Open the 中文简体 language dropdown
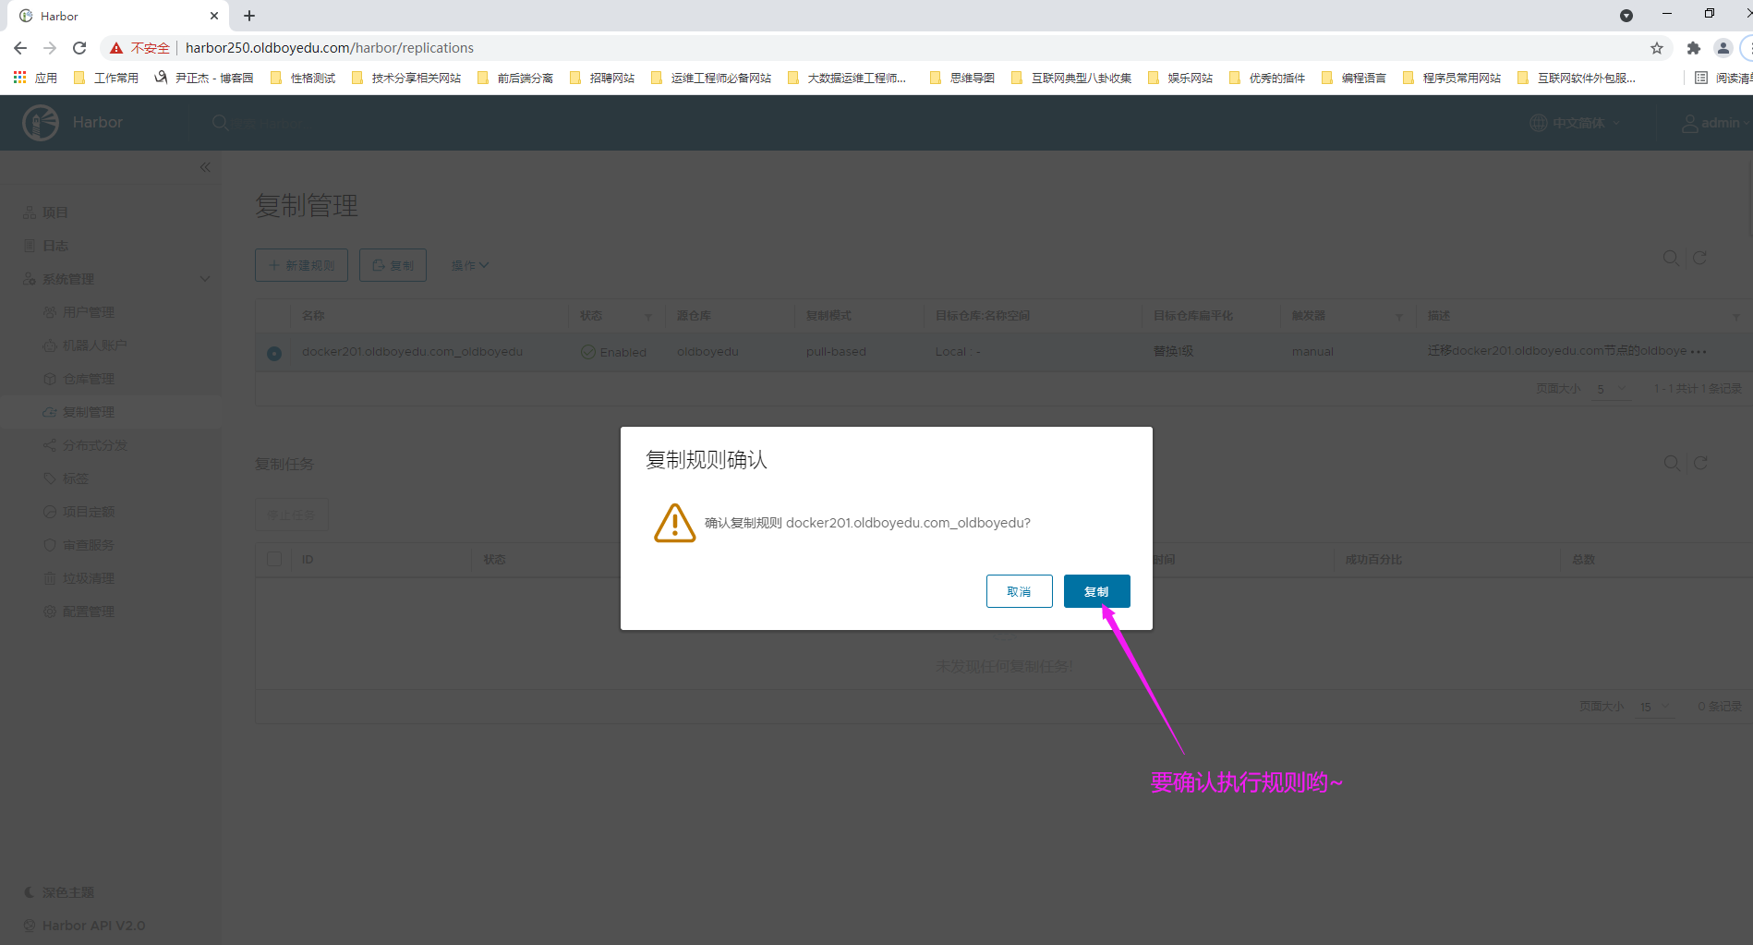The width and height of the screenshot is (1753, 945). 1576,123
